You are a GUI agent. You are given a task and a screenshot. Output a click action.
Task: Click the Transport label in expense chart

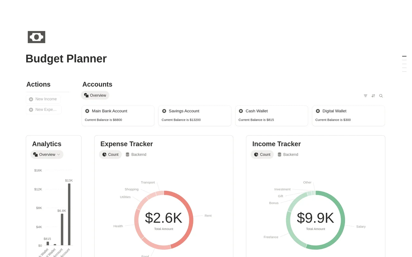[148, 182]
